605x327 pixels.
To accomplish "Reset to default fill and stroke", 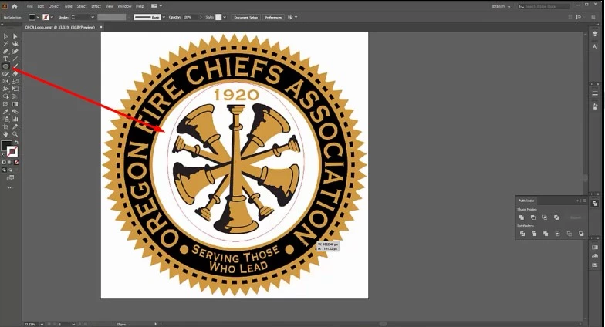I will (x=3, y=155).
